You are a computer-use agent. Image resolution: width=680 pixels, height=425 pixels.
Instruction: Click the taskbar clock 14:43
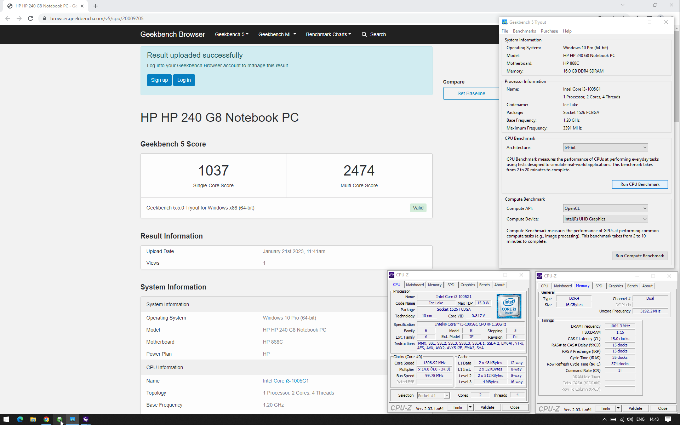coord(654,419)
